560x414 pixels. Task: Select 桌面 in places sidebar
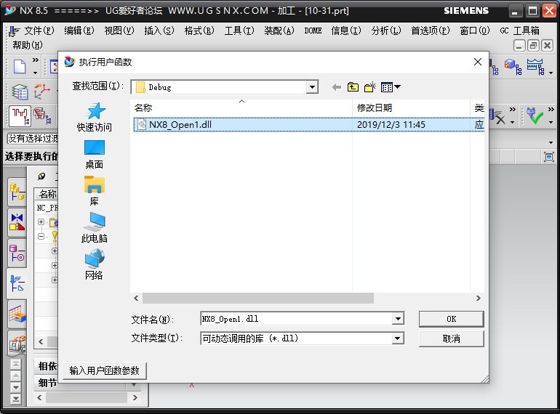pos(95,155)
